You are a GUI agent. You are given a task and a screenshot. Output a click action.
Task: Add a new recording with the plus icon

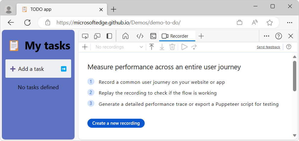pyautogui.click(x=85, y=47)
